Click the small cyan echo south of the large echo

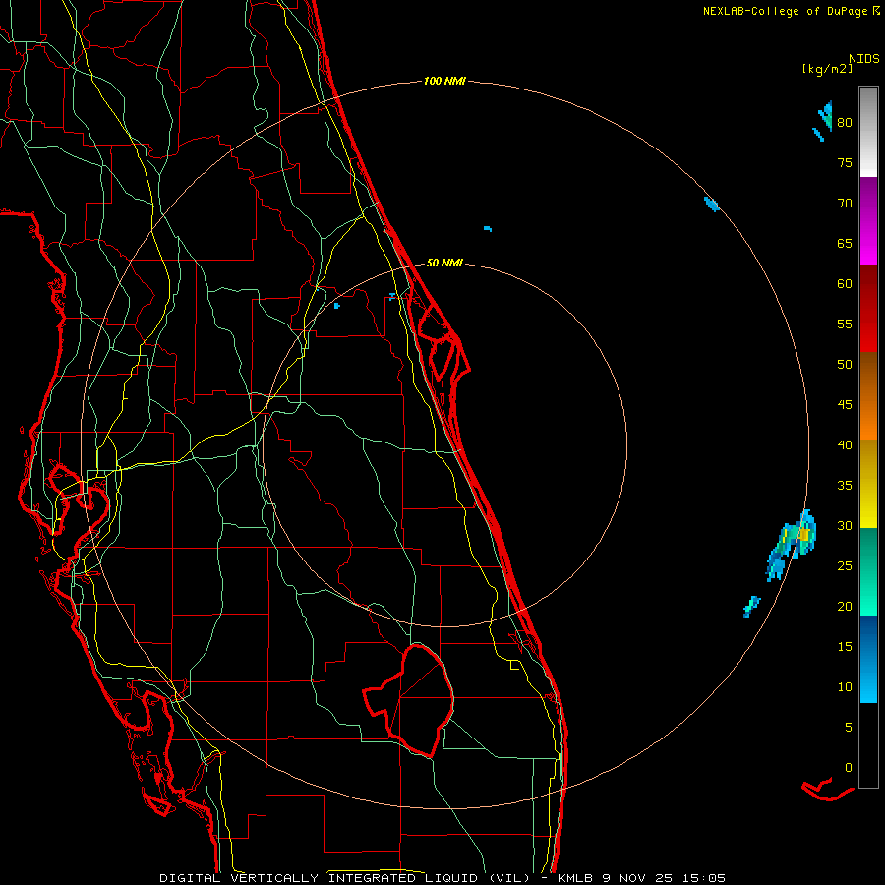coord(752,606)
